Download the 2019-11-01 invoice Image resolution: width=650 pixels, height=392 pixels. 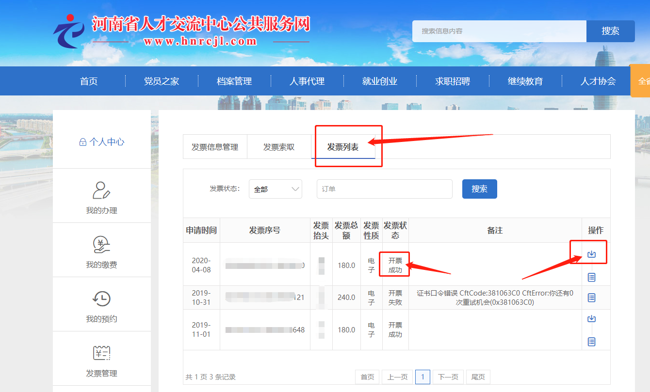(x=591, y=318)
